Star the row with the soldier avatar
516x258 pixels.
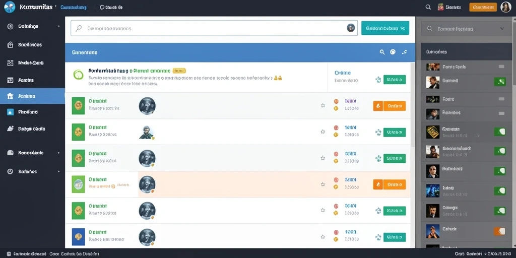tap(323, 132)
